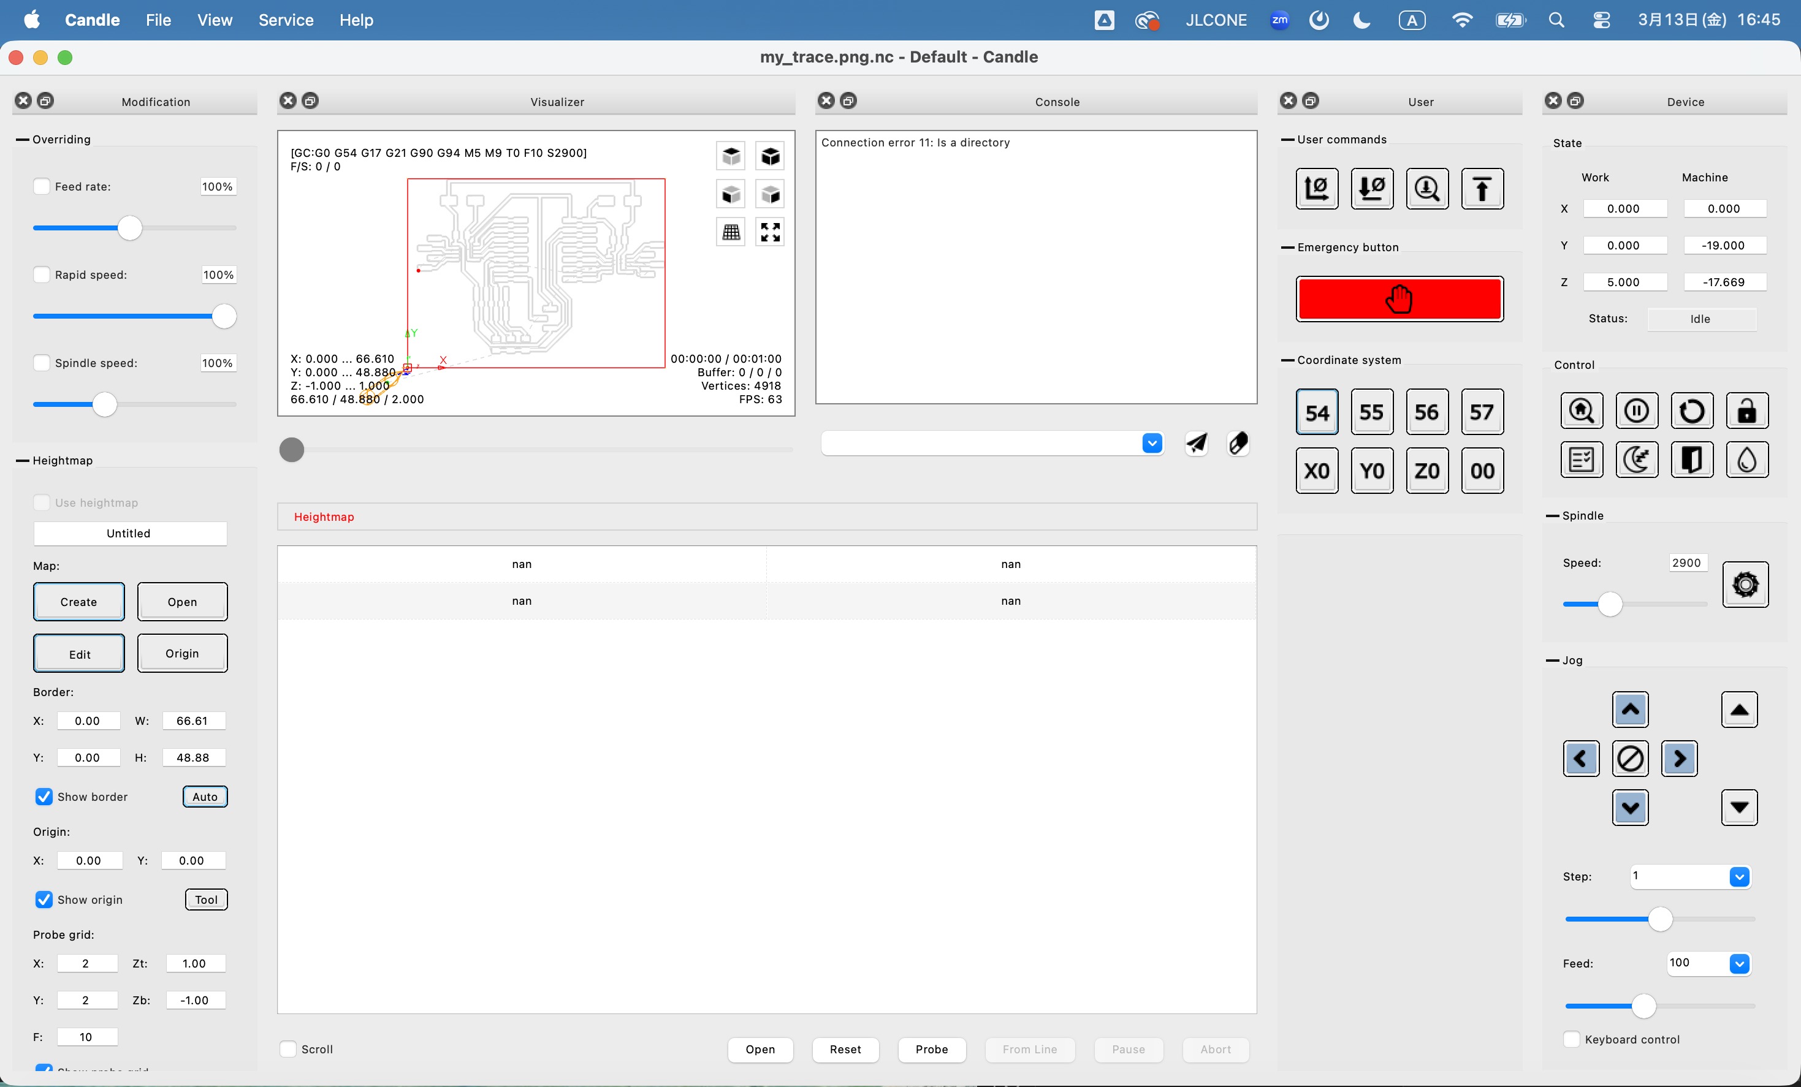The image size is (1801, 1087).
Task: Click the spindle on/off gear icon
Action: (1745, 585)
